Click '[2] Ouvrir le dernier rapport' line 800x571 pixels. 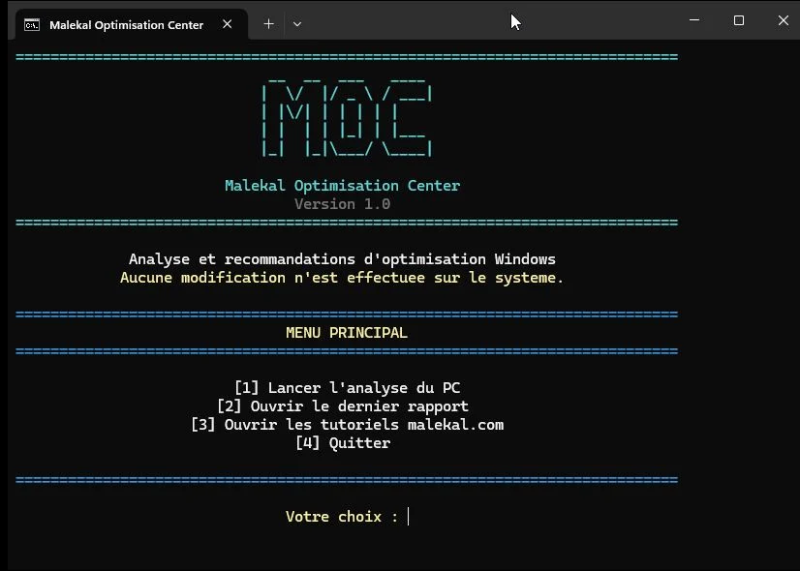(343, 406)
